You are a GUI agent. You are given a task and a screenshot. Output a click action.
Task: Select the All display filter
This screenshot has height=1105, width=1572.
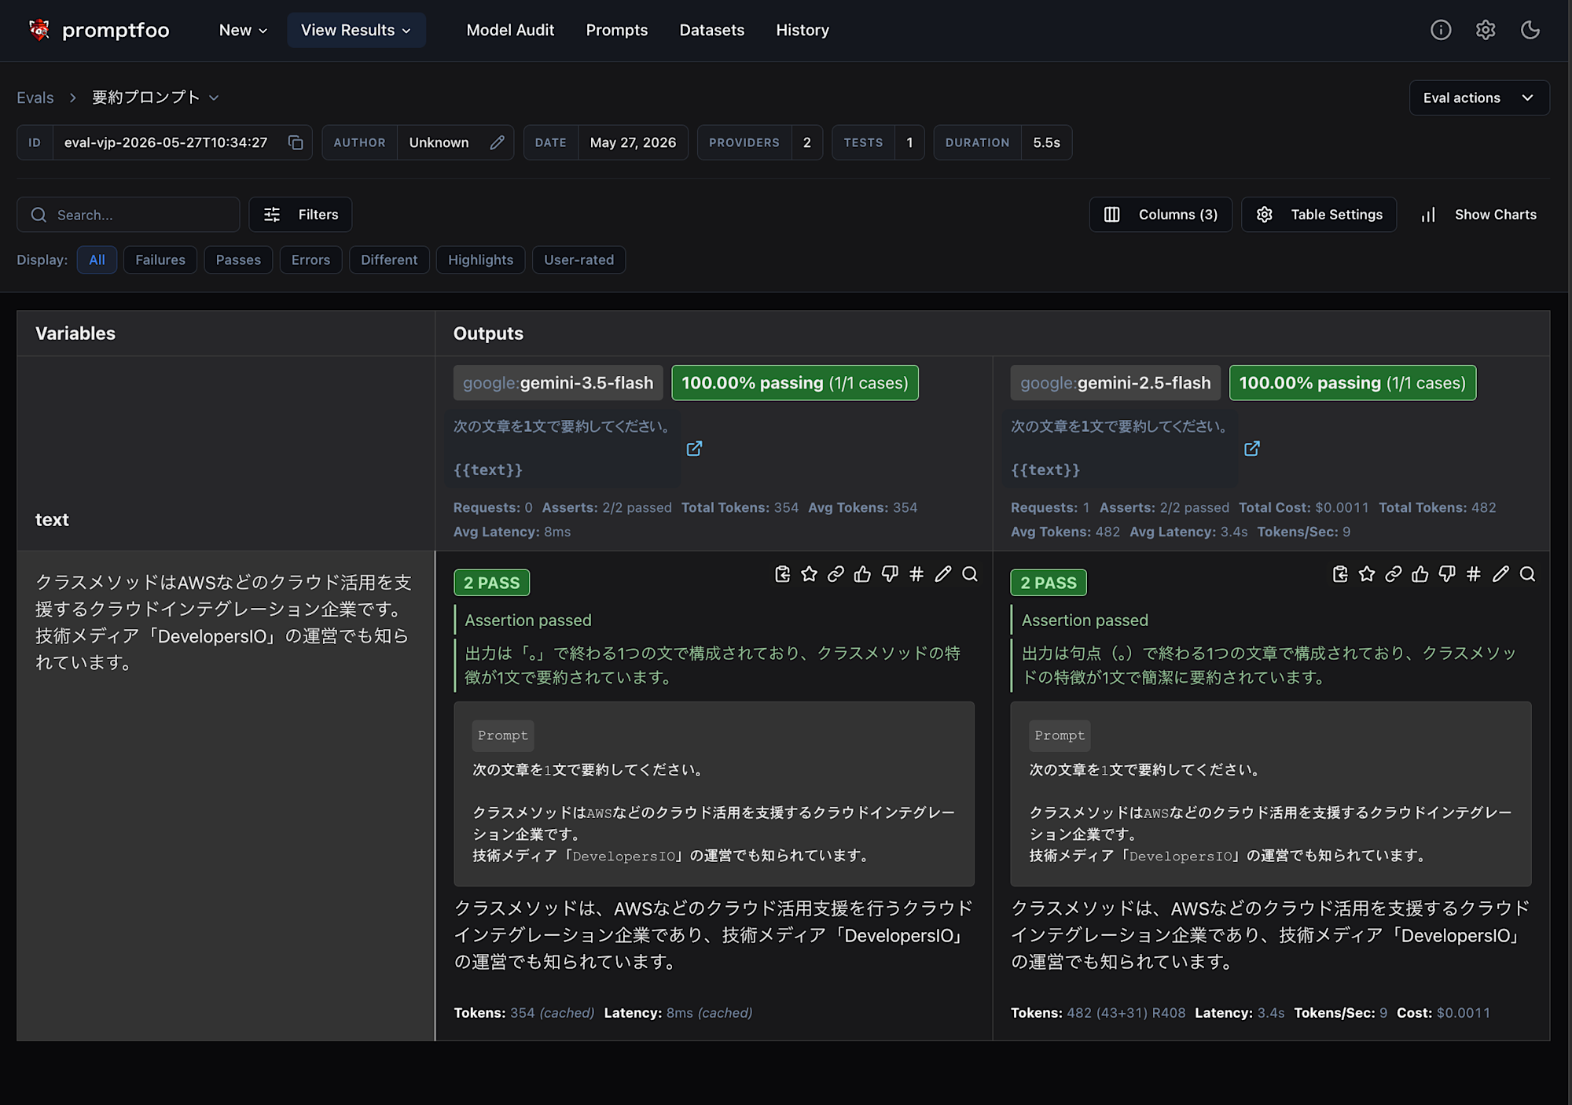coord(97,260)
